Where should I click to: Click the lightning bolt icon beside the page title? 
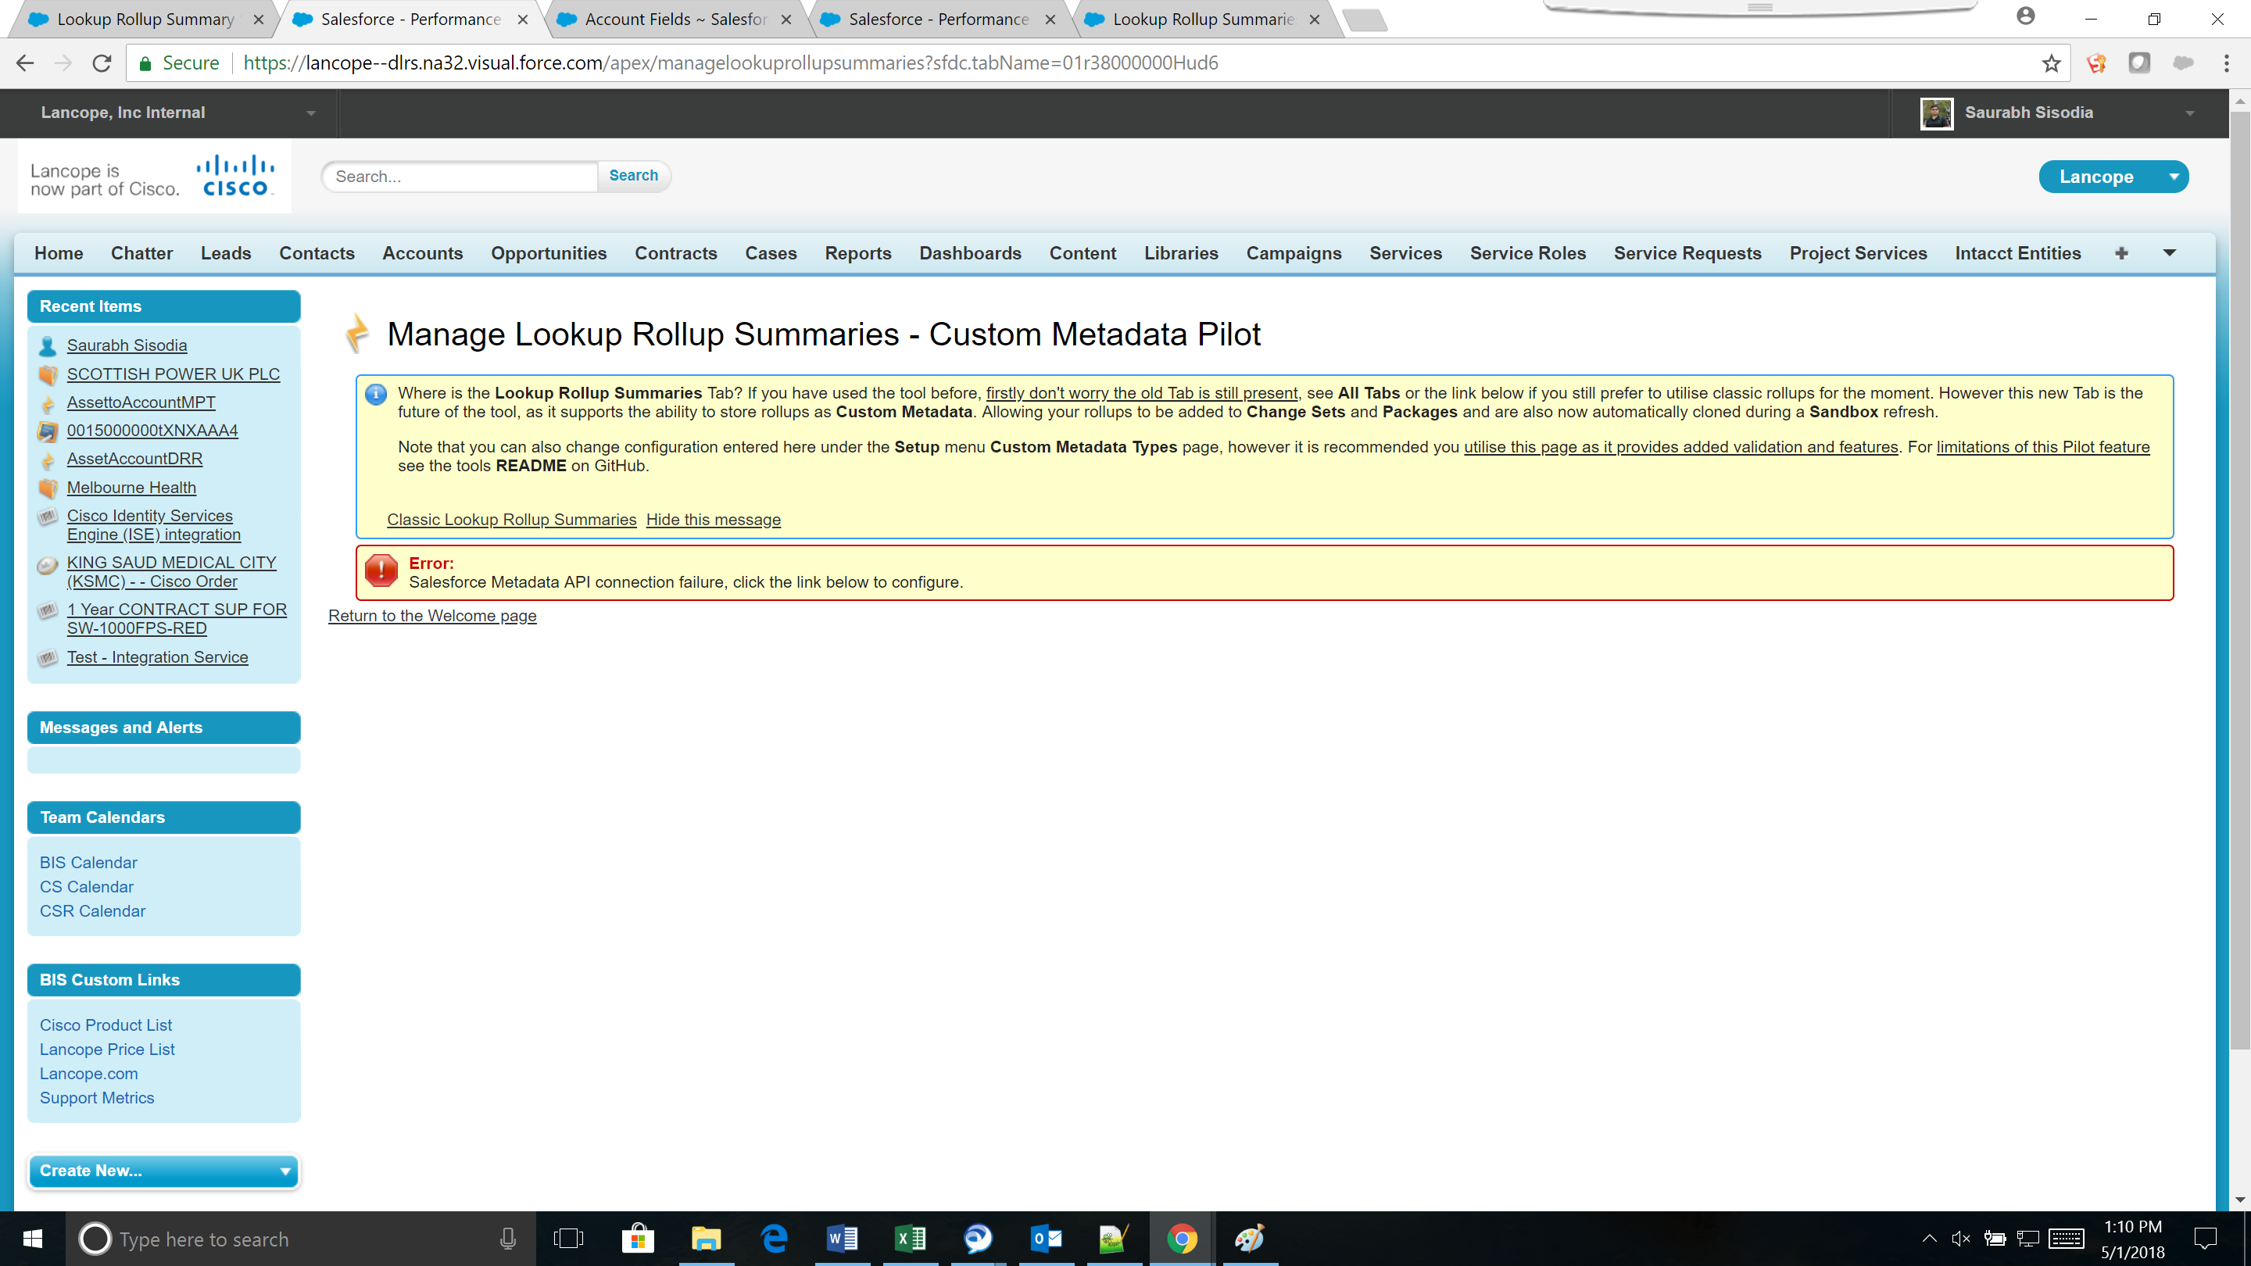[357, 333]
